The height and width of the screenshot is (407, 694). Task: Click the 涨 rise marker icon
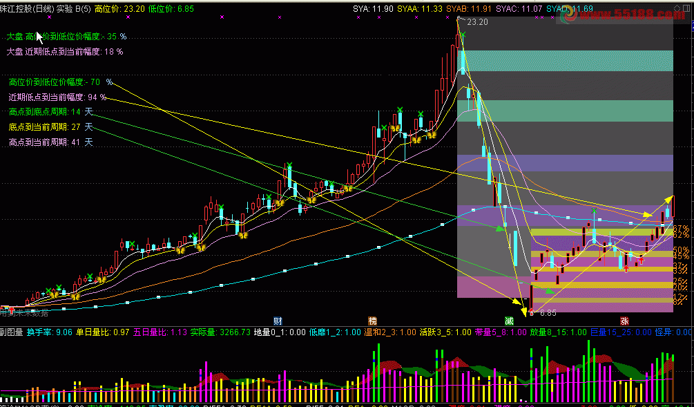pos(624,321)
